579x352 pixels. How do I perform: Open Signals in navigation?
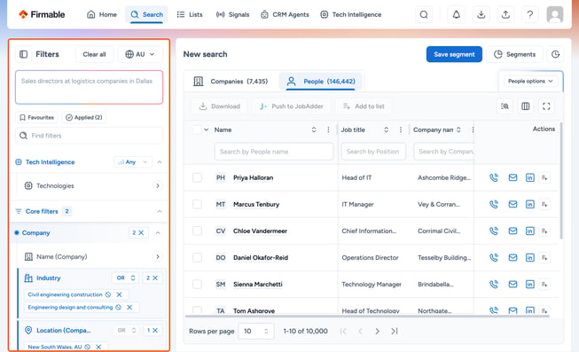coord(233,15)
